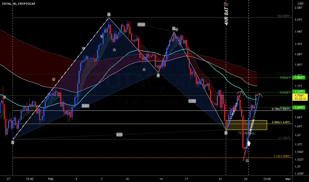Click the 0.481 ratio label
The width and height of the screenshot is (309, 182).
85,106
